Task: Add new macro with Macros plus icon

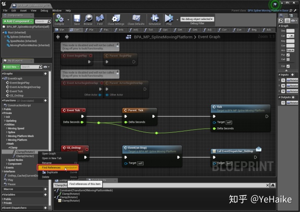Action: coord(45,189)
